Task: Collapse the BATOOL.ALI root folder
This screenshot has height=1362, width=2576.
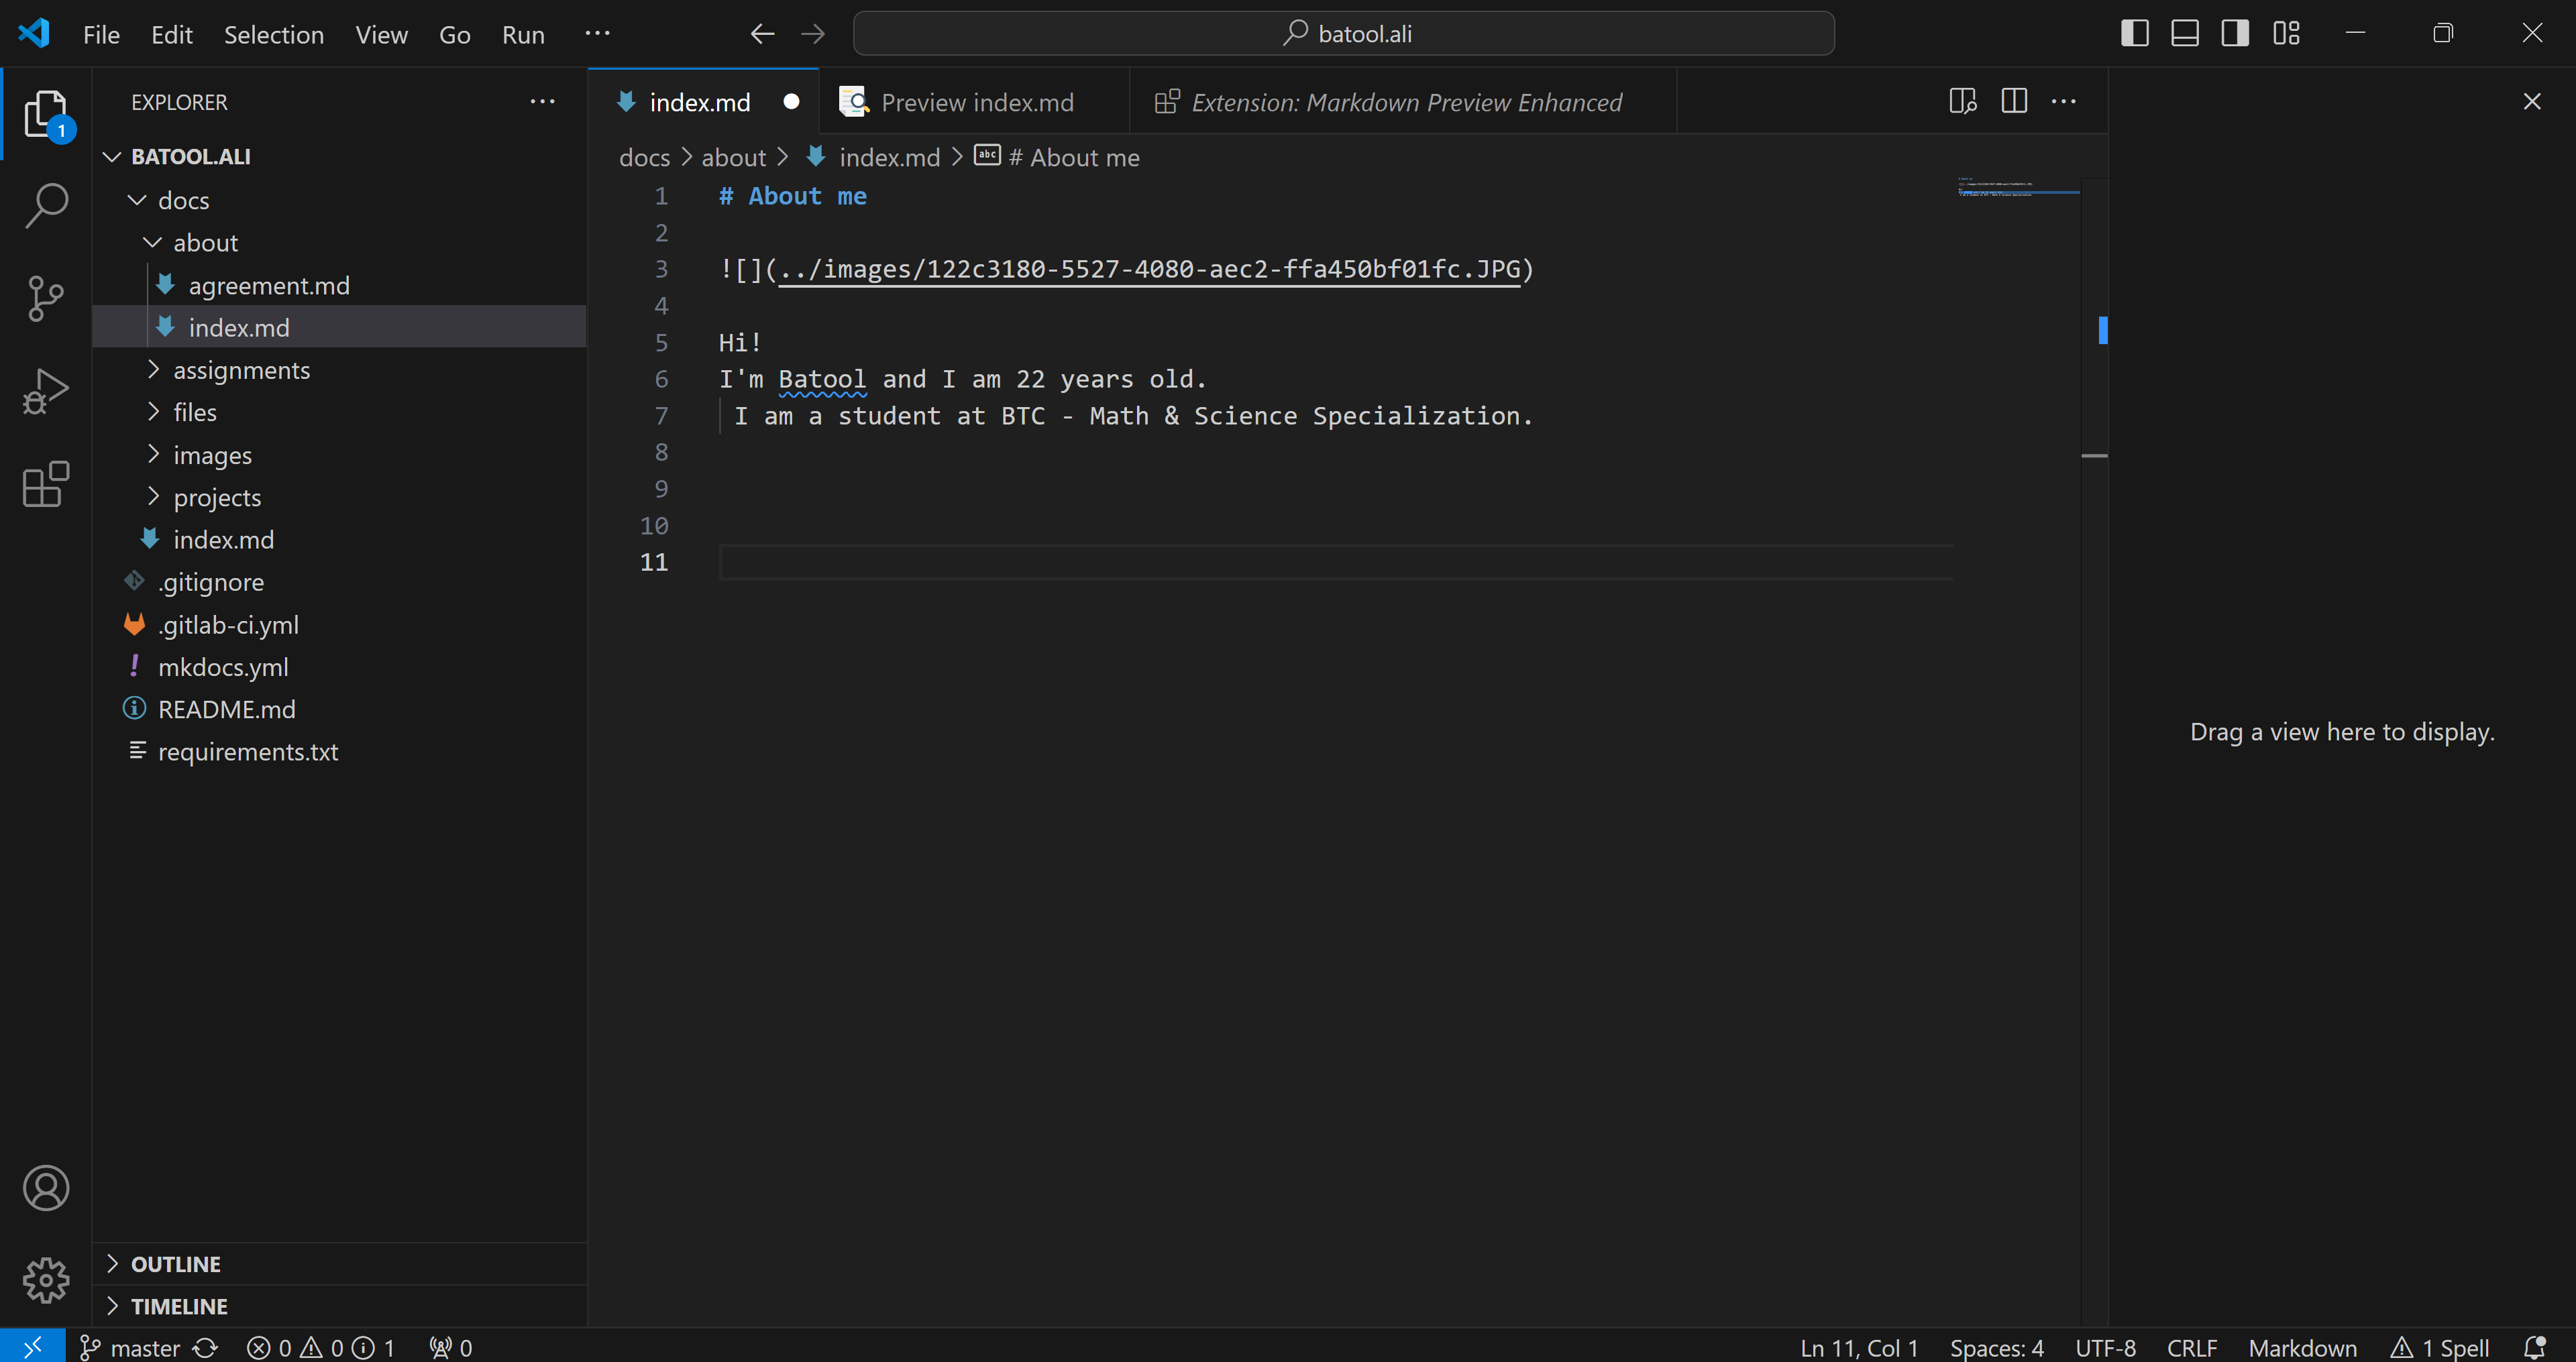Action: [x=112, y=157]
